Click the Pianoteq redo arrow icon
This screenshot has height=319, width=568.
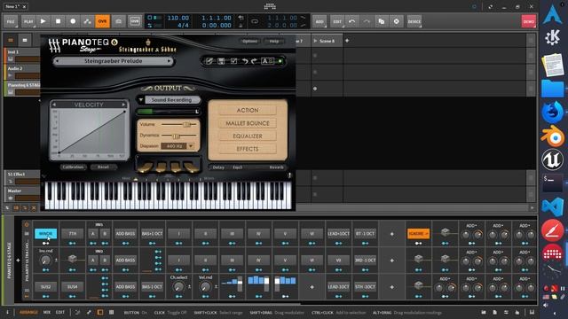pyautogui.click(x=254, y=61)
